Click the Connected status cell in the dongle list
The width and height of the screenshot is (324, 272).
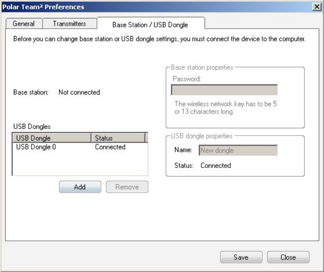coord(110,147)
